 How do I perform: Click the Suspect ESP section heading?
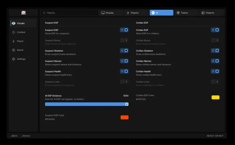click(x=52, y=23)
